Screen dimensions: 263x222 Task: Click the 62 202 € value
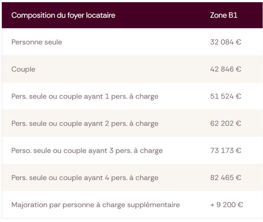click(x=225, y=124)
